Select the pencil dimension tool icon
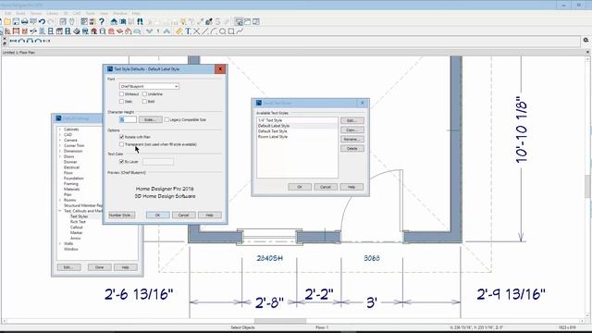Viewport: 592px width, 333px height. (x=179, y=31)
